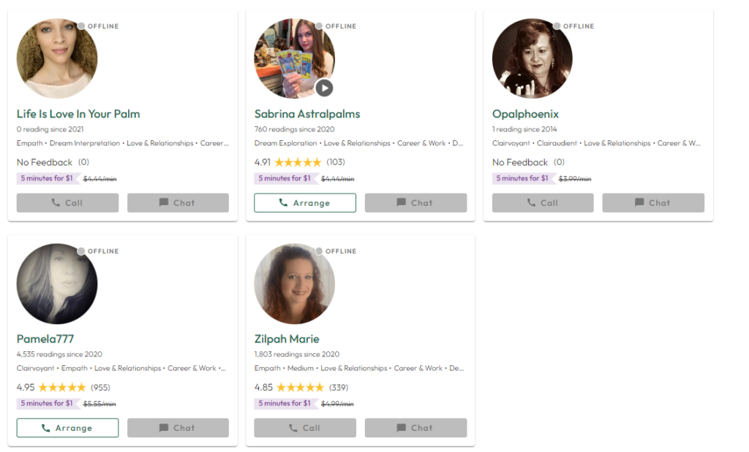749x452 pixels.
Task: Call the Life Is Love In Your Palm advisor
Action: click(67, 203)
